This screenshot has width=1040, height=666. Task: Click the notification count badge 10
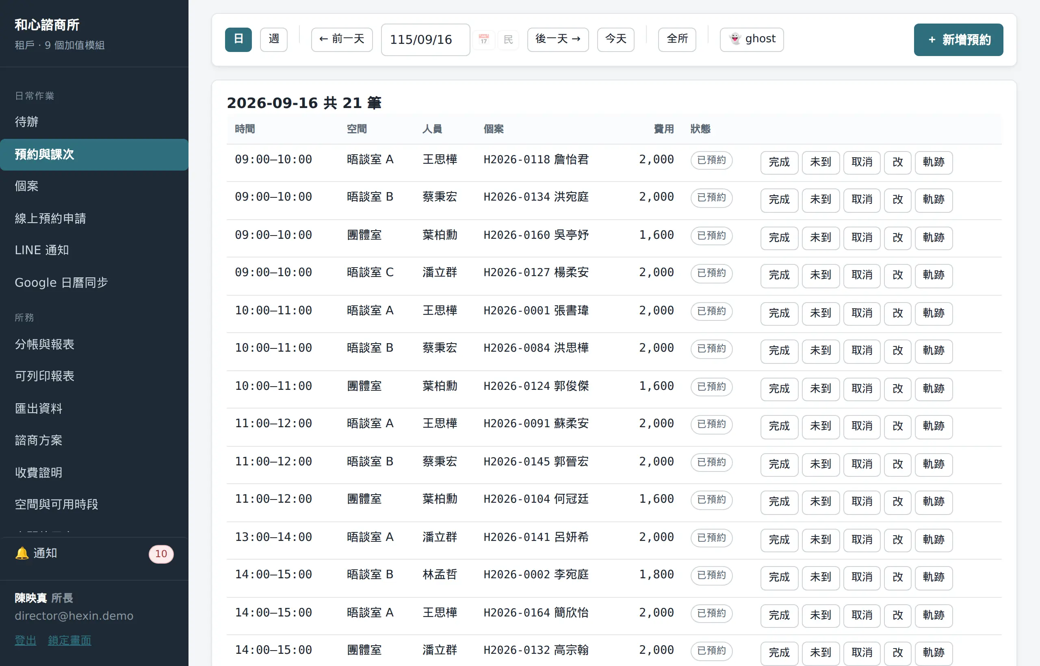tap(161, 554)
